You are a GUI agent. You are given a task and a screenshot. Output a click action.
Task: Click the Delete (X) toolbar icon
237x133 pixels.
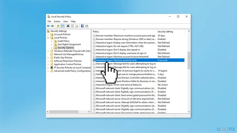point(68,26)
